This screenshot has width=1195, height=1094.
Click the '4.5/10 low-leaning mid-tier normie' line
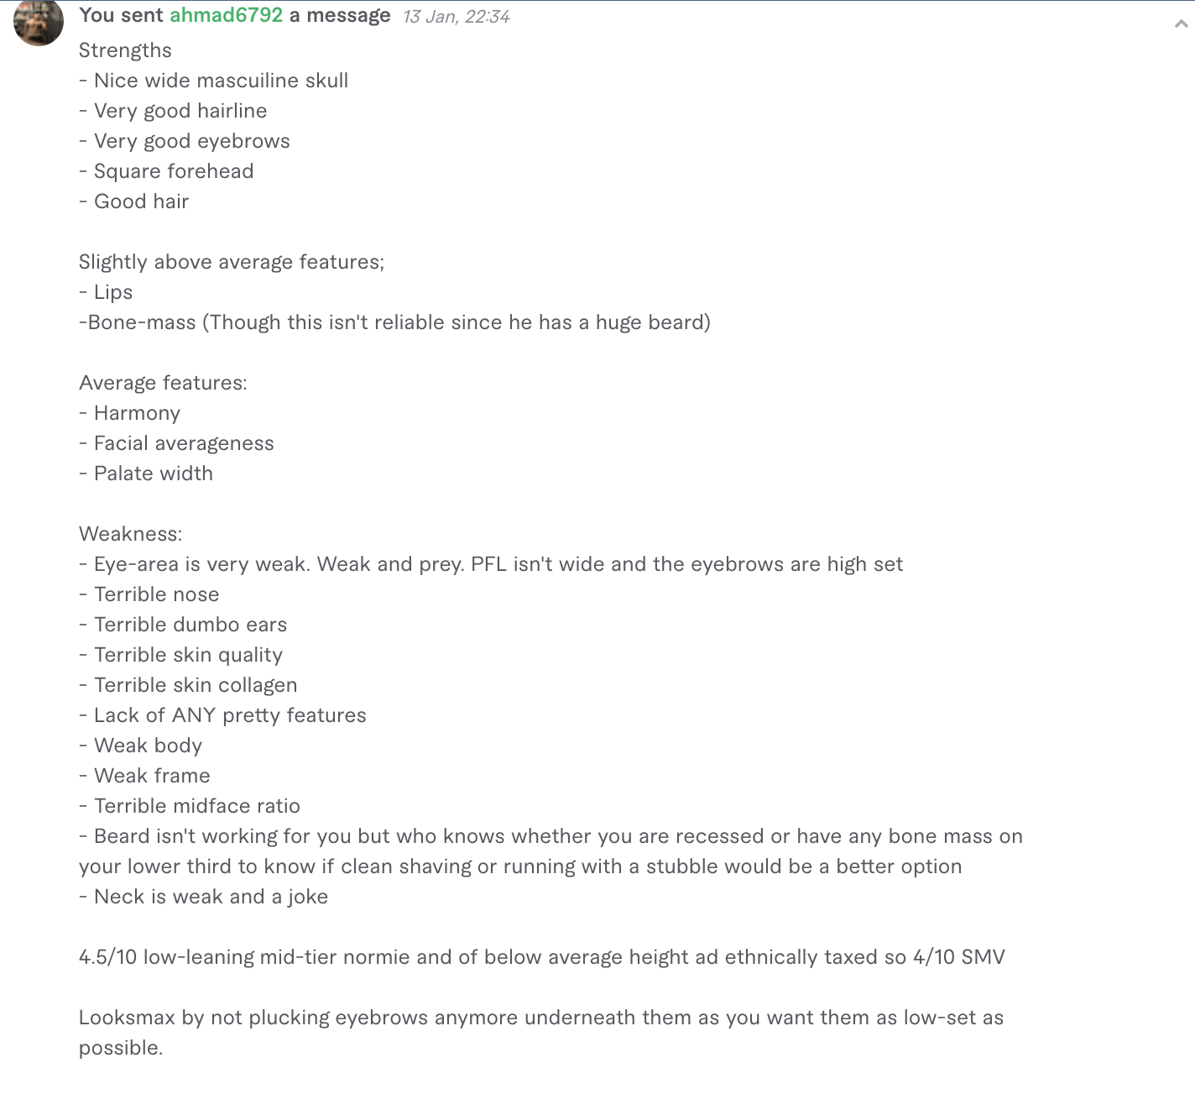[x=542, y=957]
